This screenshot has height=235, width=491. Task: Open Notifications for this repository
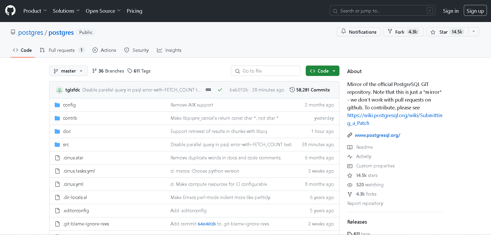[358, 32]
